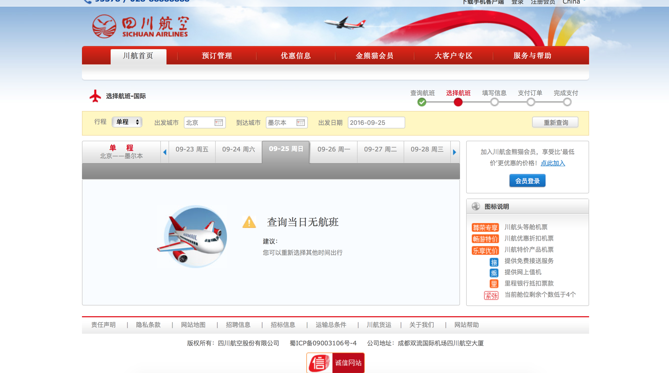Follow the 点此加入 membership link
Screen dimensions: 669x373
point(552,163)
